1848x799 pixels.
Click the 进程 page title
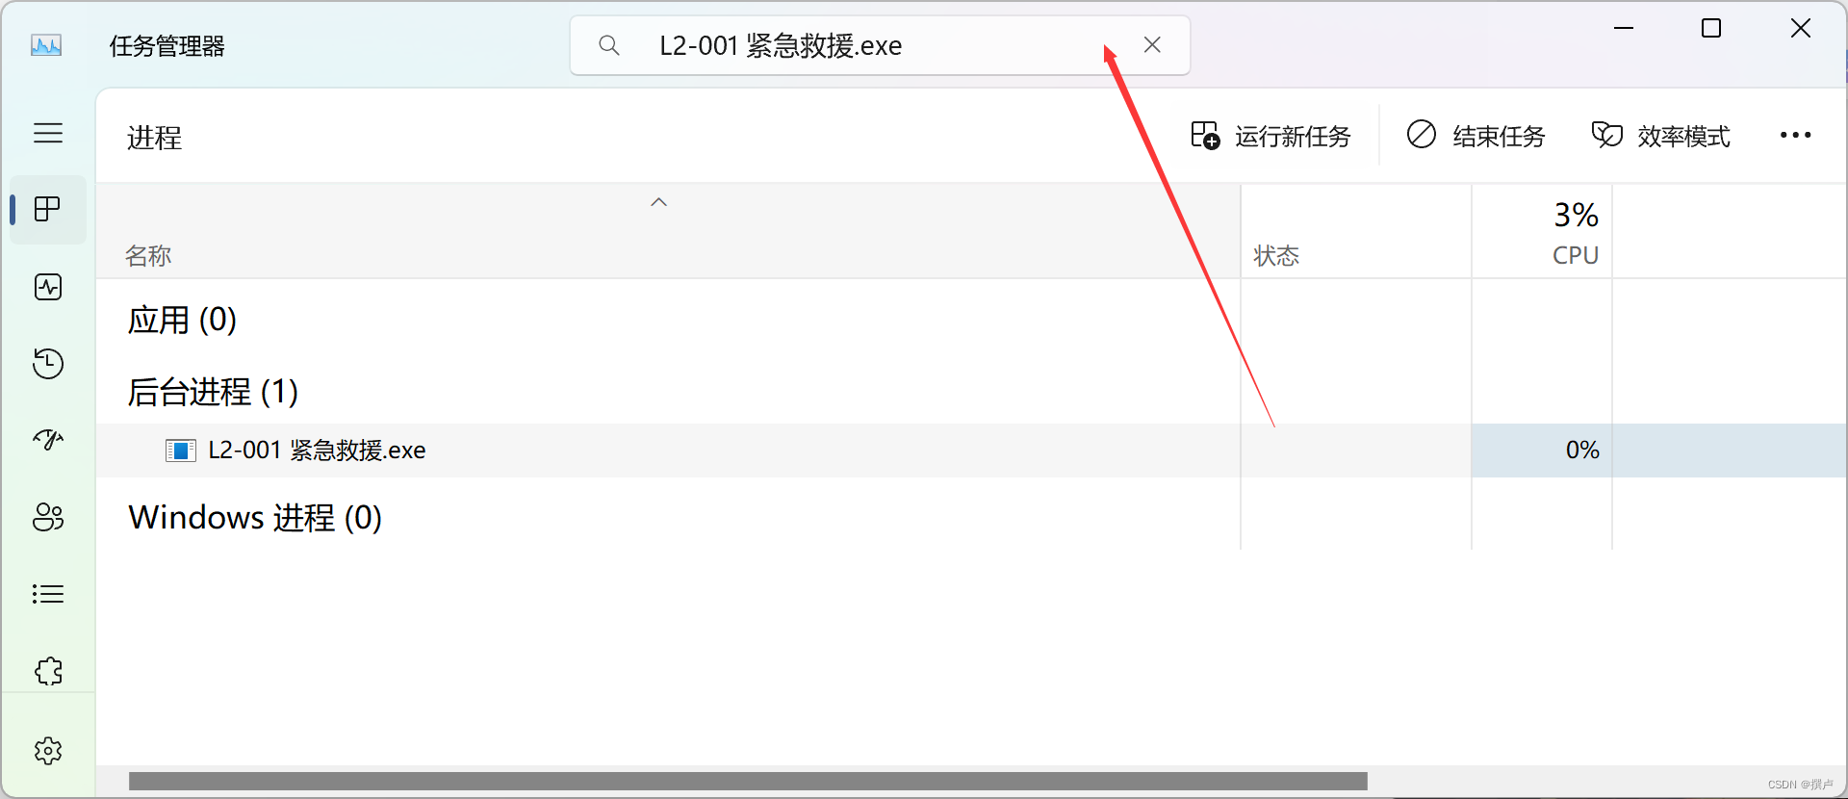(154, 138)
